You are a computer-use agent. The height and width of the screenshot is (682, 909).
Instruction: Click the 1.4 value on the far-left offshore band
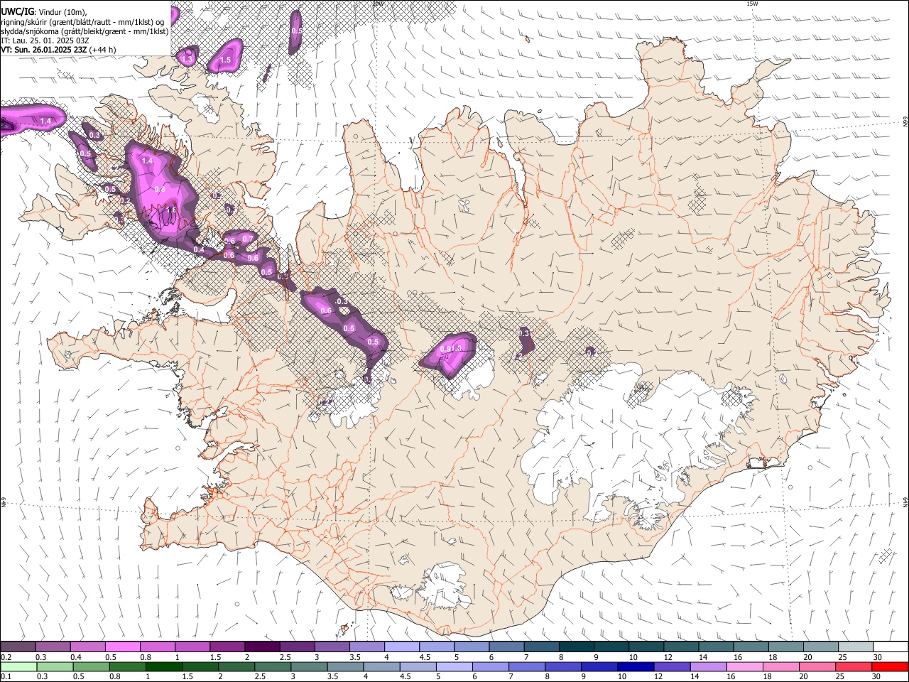pos(45,121)
